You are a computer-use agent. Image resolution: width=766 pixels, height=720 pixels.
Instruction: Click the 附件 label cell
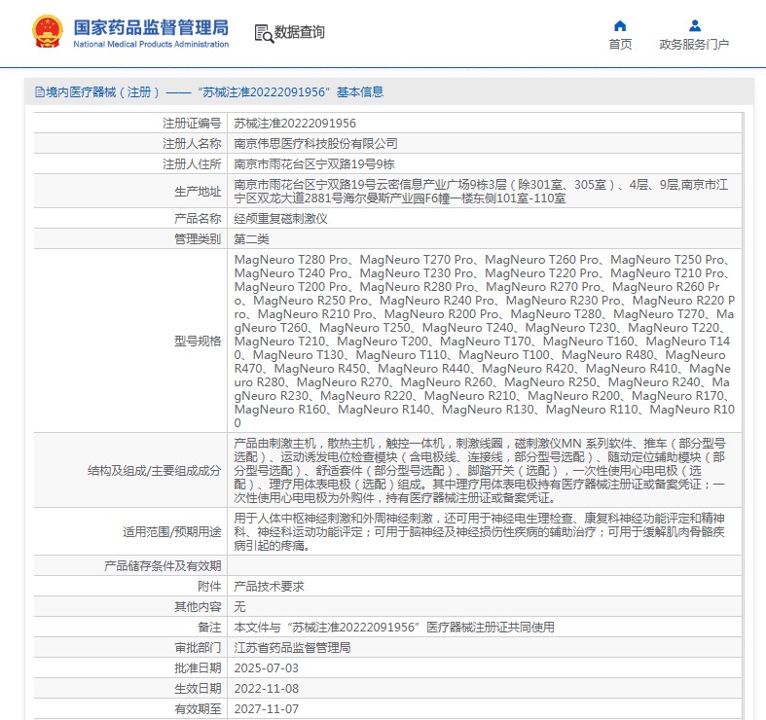[x=130, y=586]
